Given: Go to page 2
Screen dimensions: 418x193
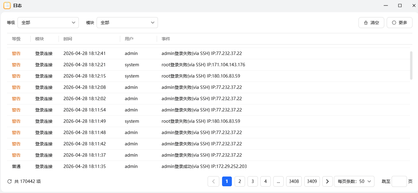Looking at the screenshot, I should tap(240, 181).
